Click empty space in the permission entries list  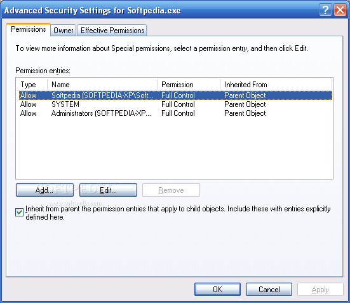coord(174,149)
